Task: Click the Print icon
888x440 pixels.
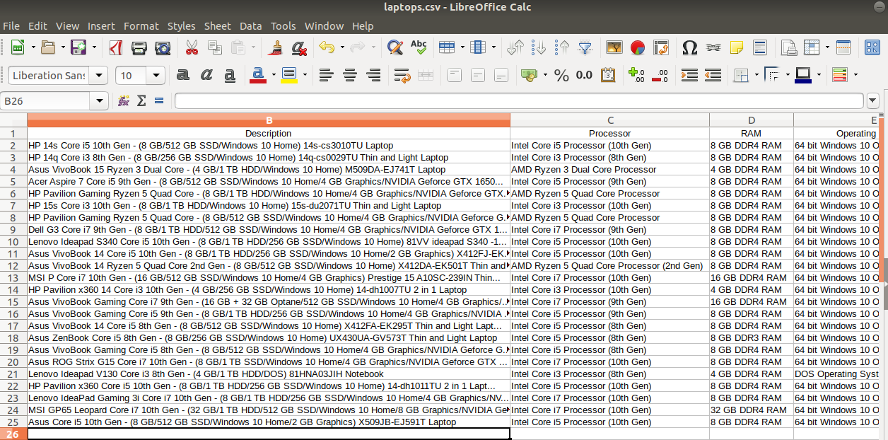Action: point(139,47)
